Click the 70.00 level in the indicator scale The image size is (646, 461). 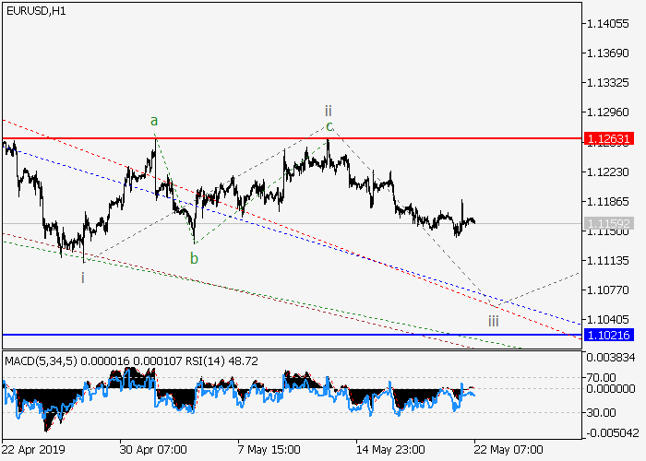tap(604, 377)
